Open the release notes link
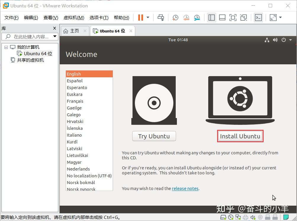 [185, 188]
